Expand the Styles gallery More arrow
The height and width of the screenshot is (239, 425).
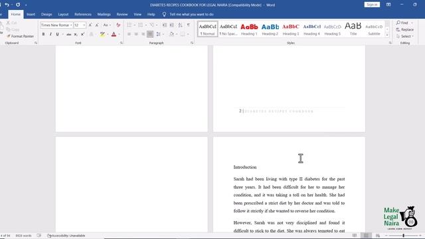[387, 35]
